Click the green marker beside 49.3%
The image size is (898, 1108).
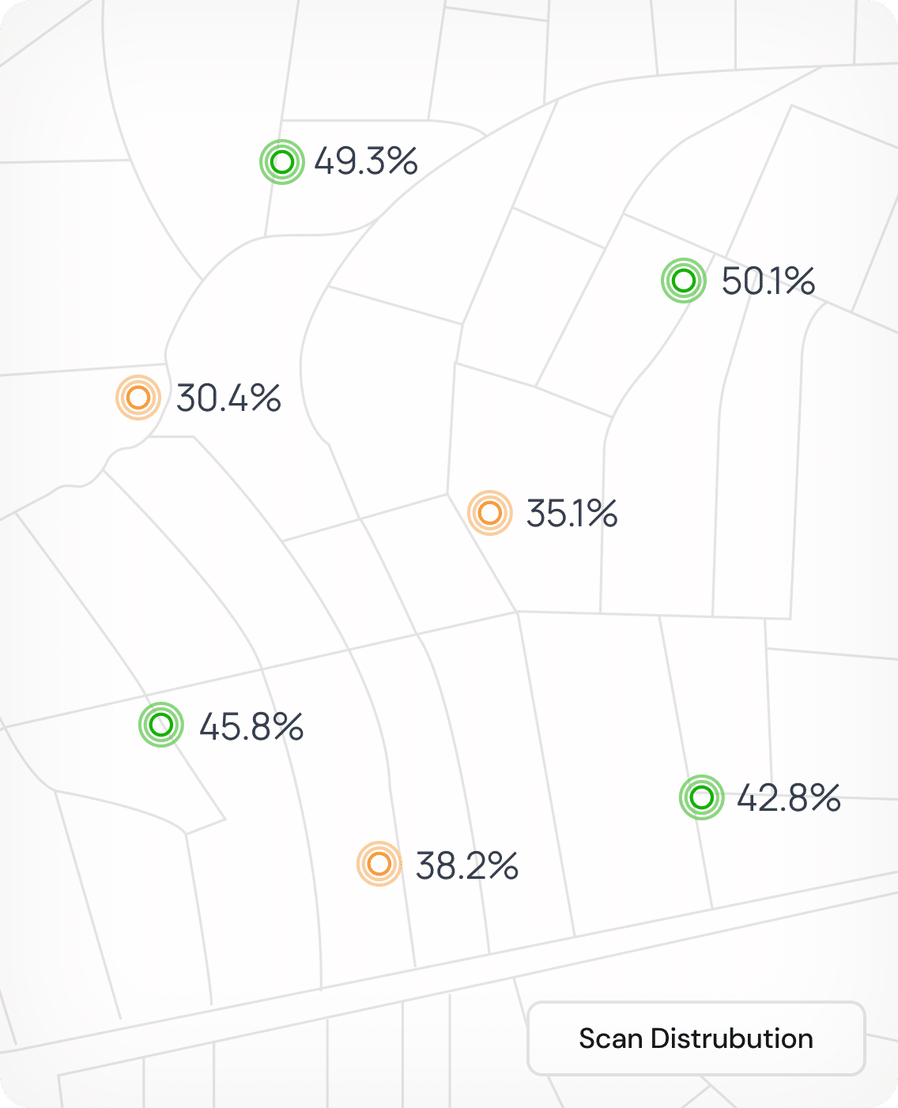click(282, 162)
